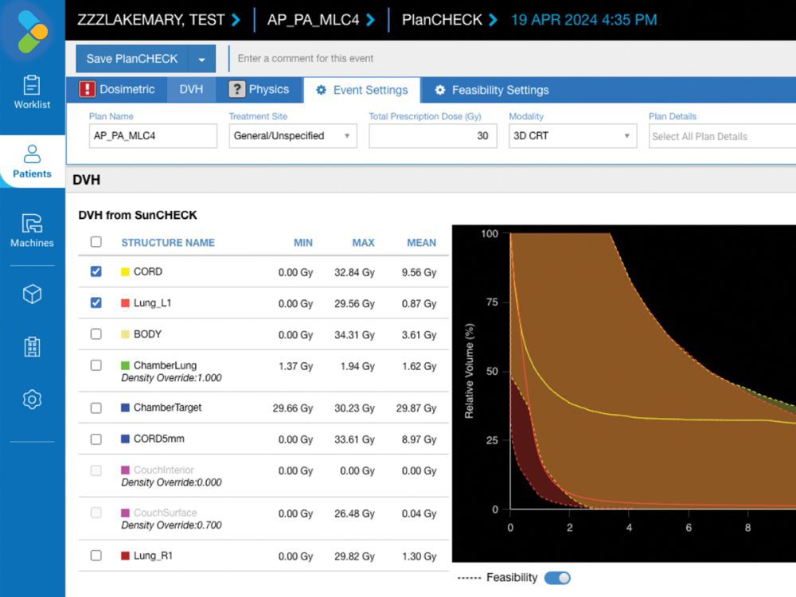796x597 pixels.
Task: Open the Machines sidebar icon
Action: [x=32, y=231]
